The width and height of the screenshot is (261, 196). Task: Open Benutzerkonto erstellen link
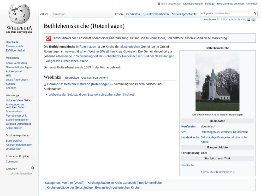pos(230,4)
